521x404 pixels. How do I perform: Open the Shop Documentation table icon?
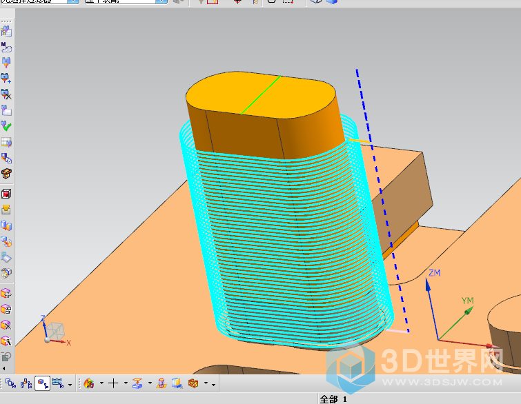(6, 142)
